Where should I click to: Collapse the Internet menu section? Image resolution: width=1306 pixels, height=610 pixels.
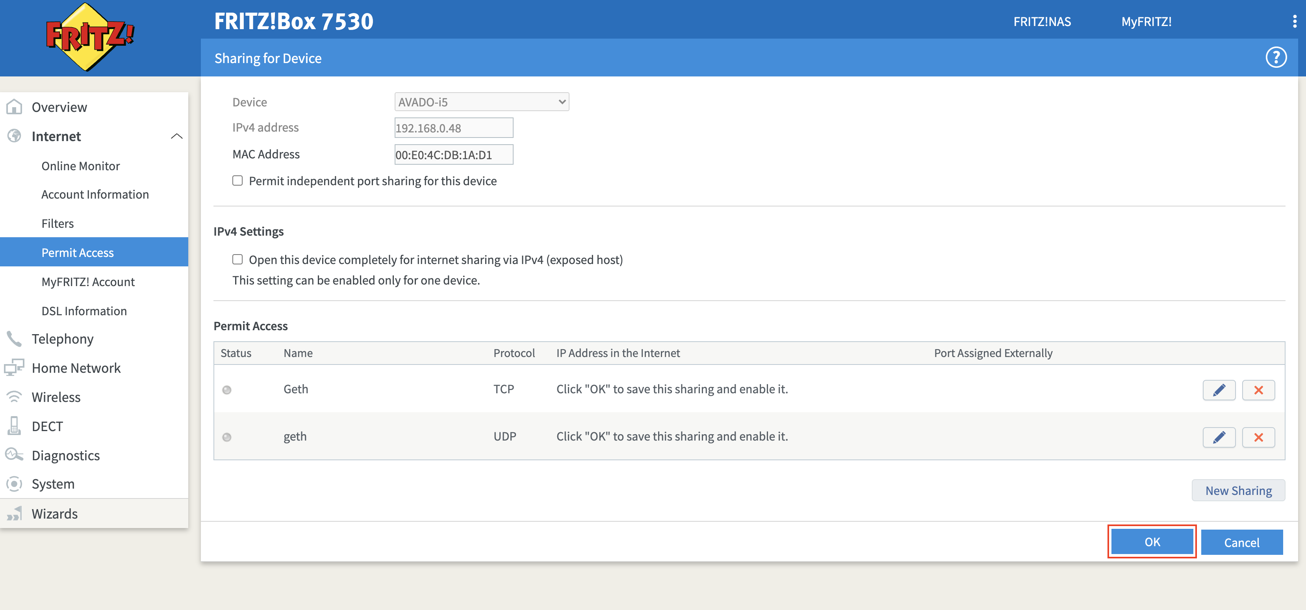click(x=176, y=136)
